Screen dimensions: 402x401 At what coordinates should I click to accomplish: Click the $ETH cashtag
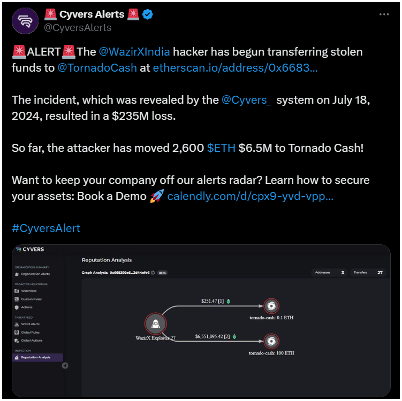221,148
